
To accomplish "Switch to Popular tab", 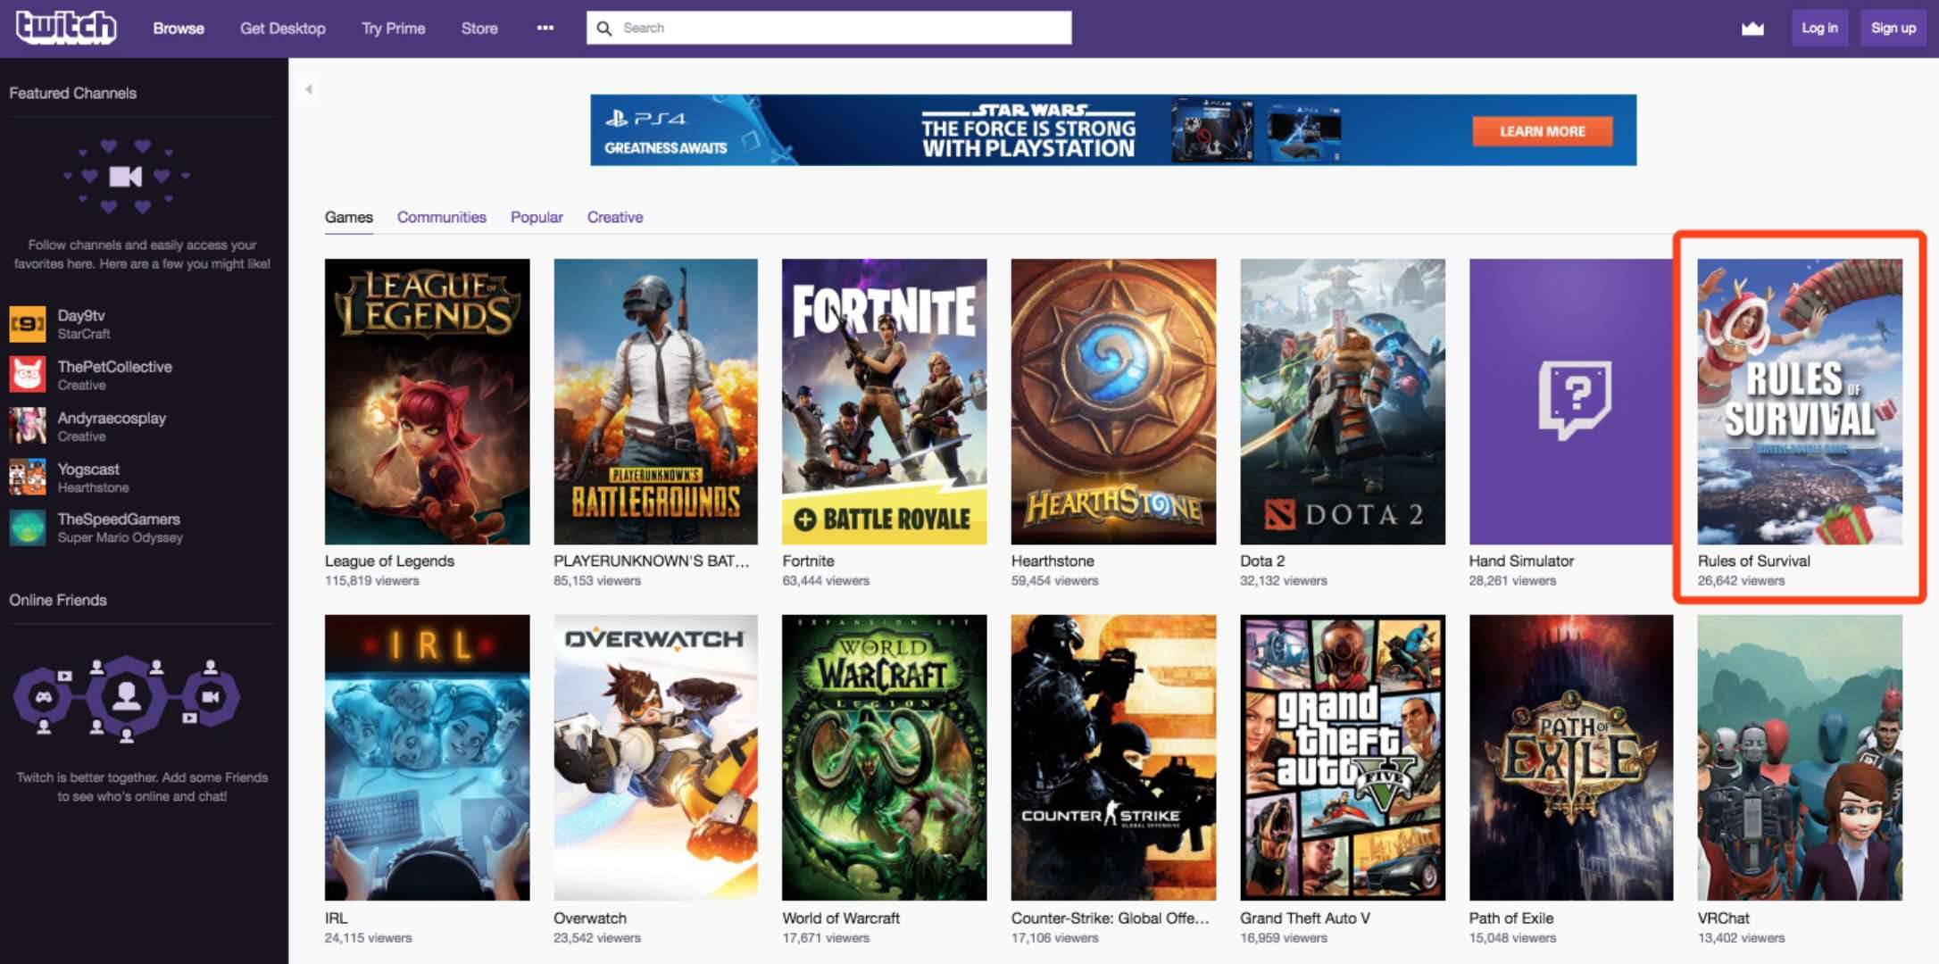I will coord(537,217).
